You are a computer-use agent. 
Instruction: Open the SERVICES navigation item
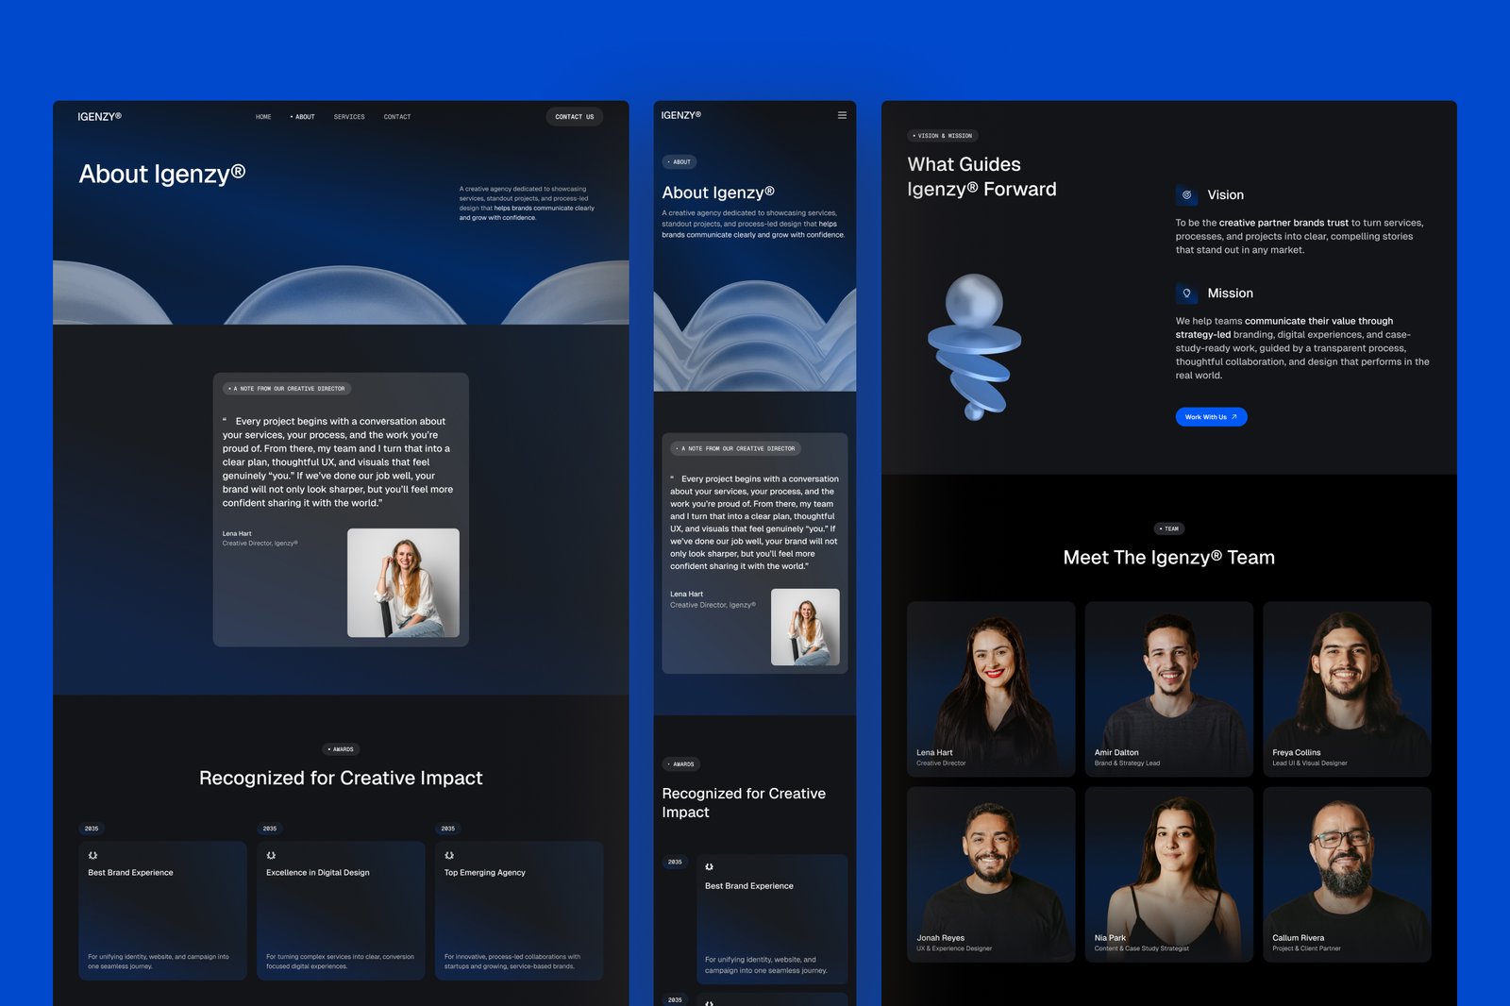[348, 116]
